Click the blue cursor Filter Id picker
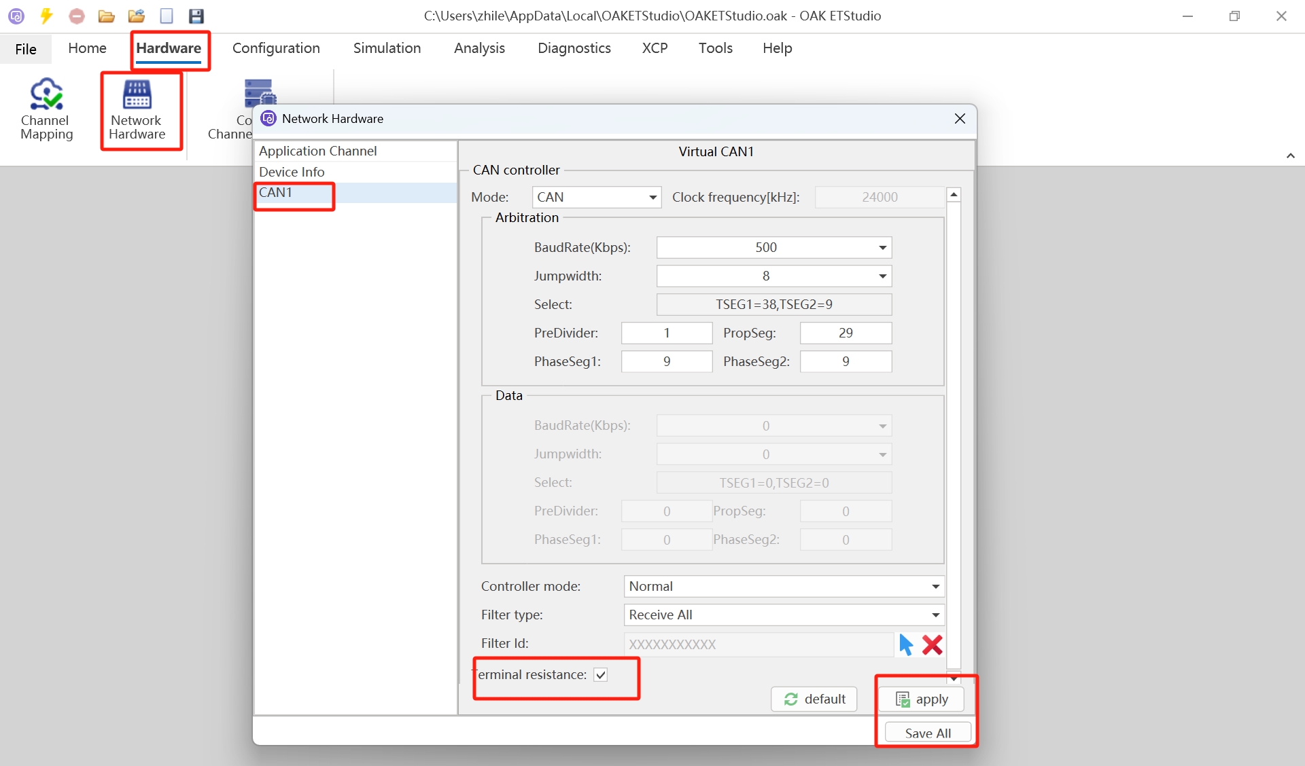This screenshot has height=766, width=1305. [906, 644]
